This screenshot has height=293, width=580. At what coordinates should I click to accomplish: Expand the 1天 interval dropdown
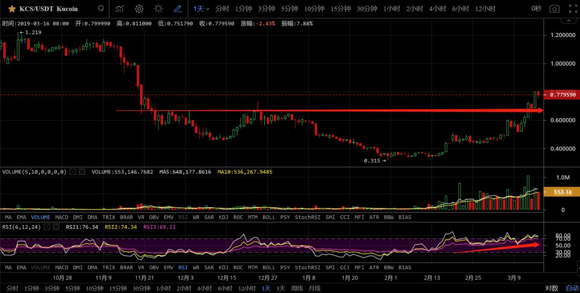pyautogui.click(x=201, y=9)
